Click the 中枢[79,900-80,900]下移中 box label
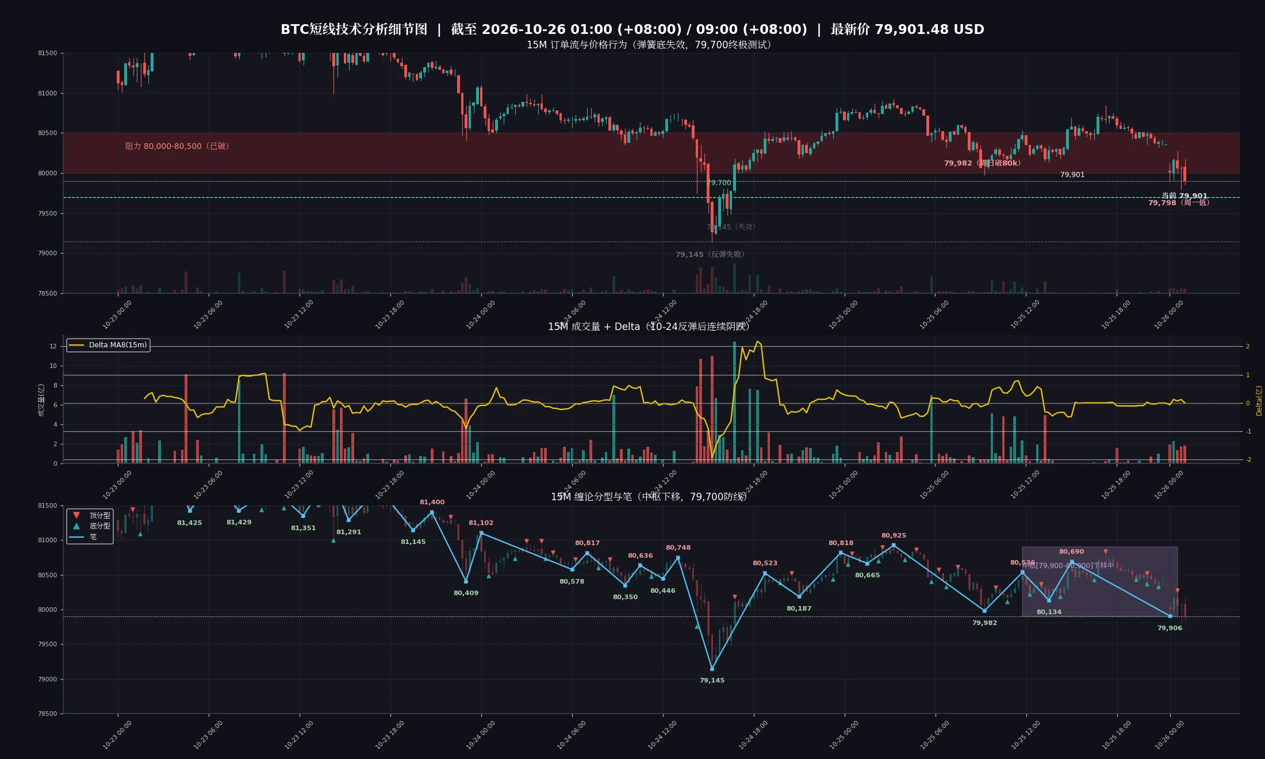 (x=1068, y=565)
